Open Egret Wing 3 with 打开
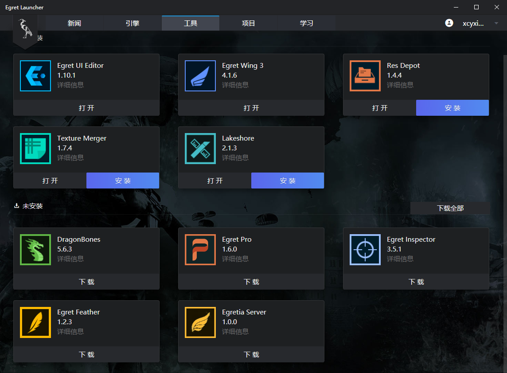 pos(251,108)
